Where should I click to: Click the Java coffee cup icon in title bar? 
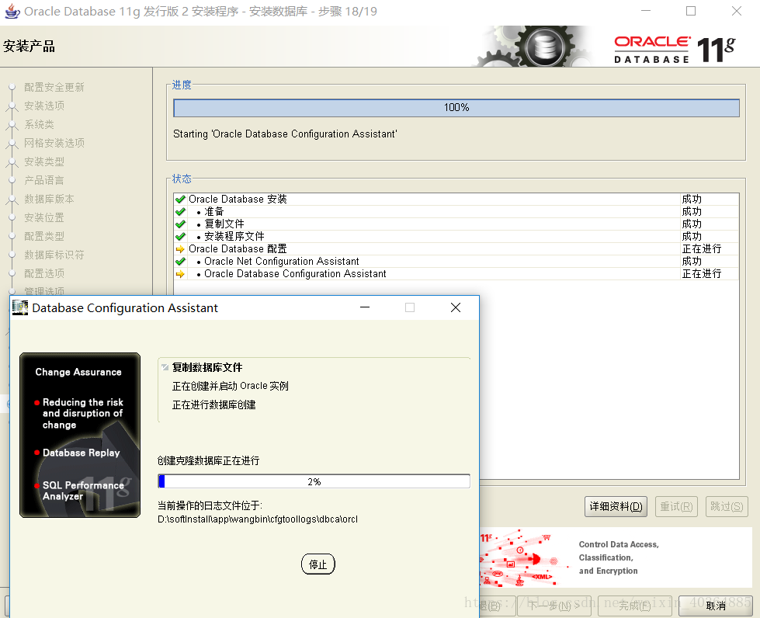tap(12, 11)
